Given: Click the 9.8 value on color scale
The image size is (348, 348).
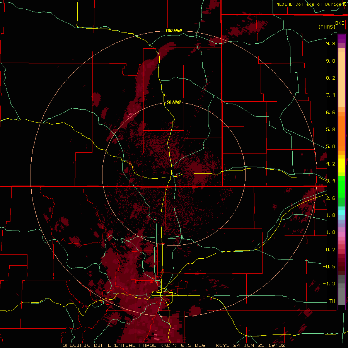Looking at the screenshot, I should click(x=331, y=43).
